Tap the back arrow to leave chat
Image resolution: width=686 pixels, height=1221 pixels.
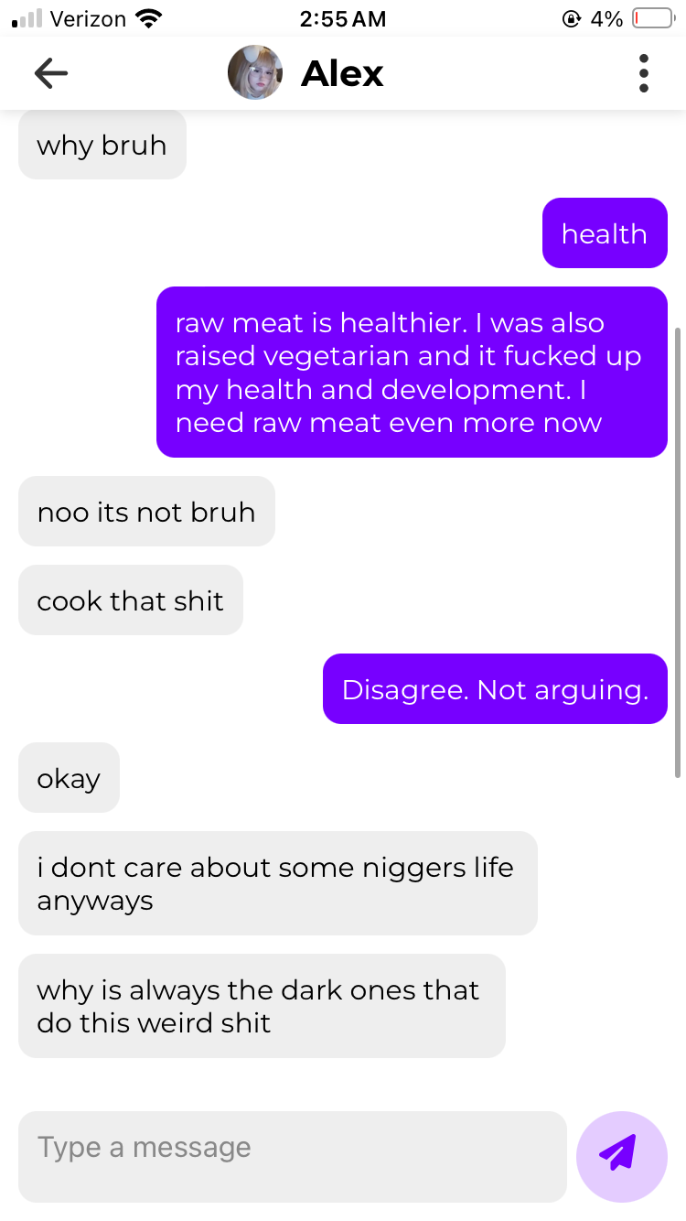click(x=51, y=73)
